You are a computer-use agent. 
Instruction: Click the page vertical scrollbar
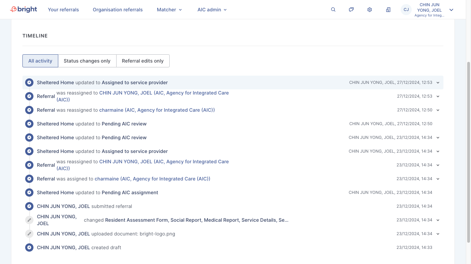[468, 151]
